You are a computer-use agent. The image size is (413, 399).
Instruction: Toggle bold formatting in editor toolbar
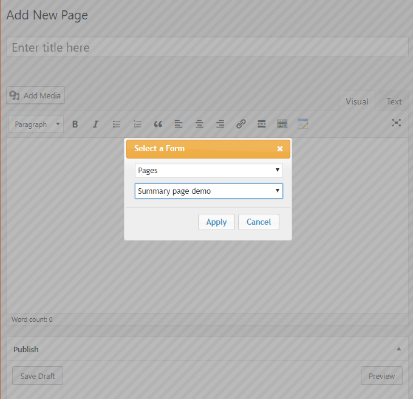(x=75, y=124)
